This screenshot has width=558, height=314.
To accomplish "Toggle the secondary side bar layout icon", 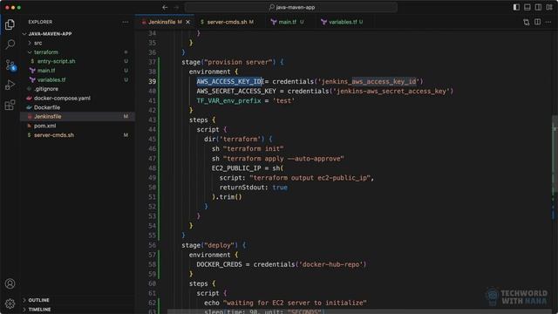I will [539, 7].
